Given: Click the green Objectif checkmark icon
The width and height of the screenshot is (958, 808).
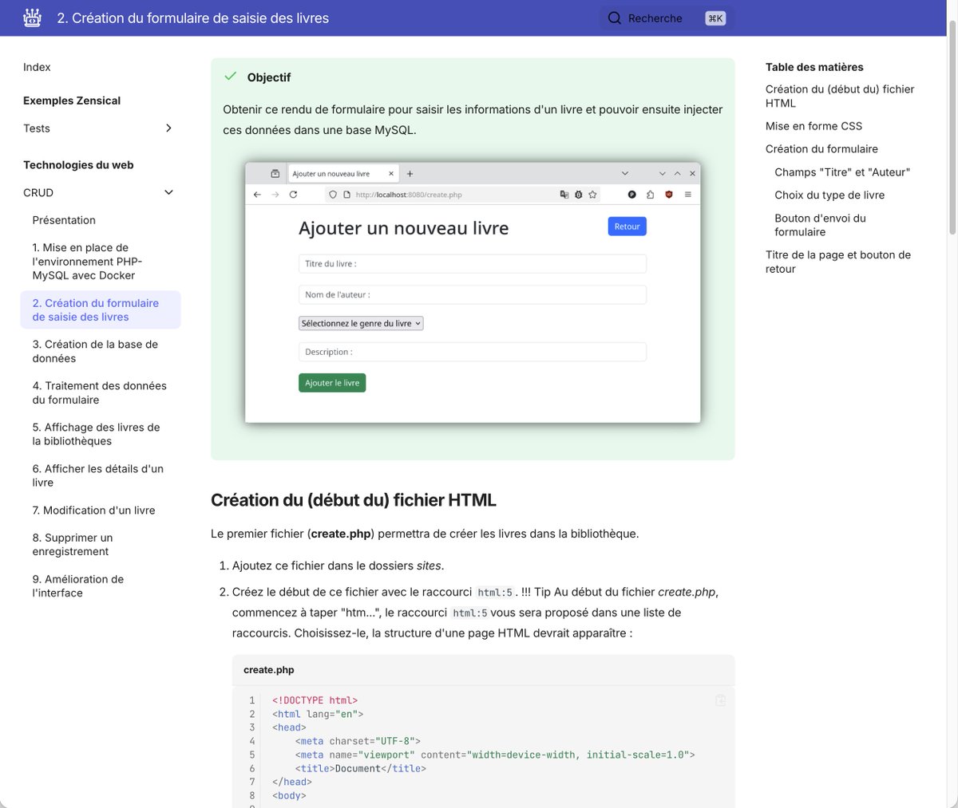Looking at the screenshot, I should [x=231, y=77].
